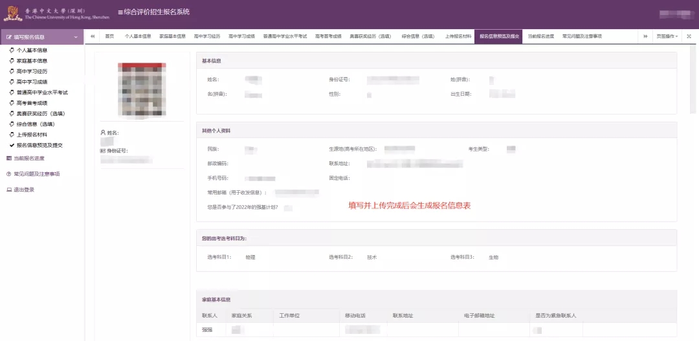Select 个人基本信息 in the sidebar
The height and width of the screenshot is (341, 699).
[x=31, y=50]
